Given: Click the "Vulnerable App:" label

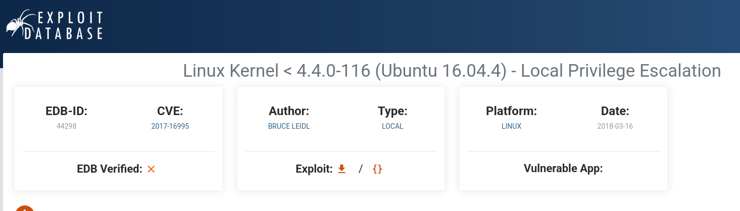Looking at the screenshot, I should [563, 169].
